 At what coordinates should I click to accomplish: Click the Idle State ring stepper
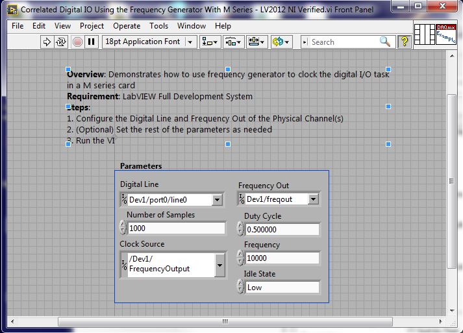[240, 287]
